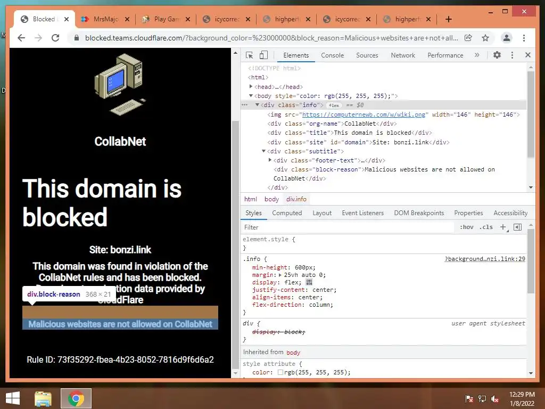Open the DOM Breakpoints tab
The image size is (545, 409).
(419, 213)
